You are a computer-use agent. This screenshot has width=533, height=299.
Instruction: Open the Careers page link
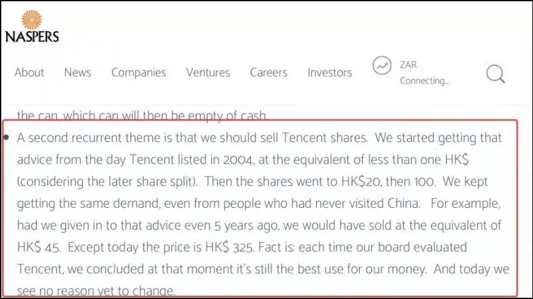[269, 72]
